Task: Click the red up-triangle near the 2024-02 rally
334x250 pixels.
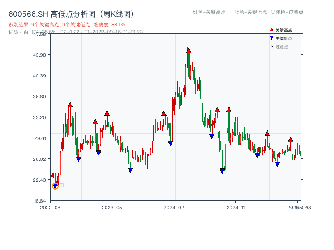Action: click(x=163, y=113)
